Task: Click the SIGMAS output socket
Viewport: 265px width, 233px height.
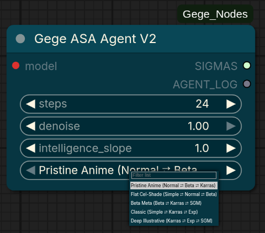Action: [x=247, y=66]
